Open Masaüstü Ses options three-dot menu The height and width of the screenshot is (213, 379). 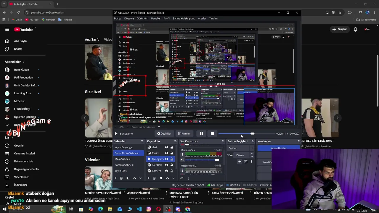(182, 155)
